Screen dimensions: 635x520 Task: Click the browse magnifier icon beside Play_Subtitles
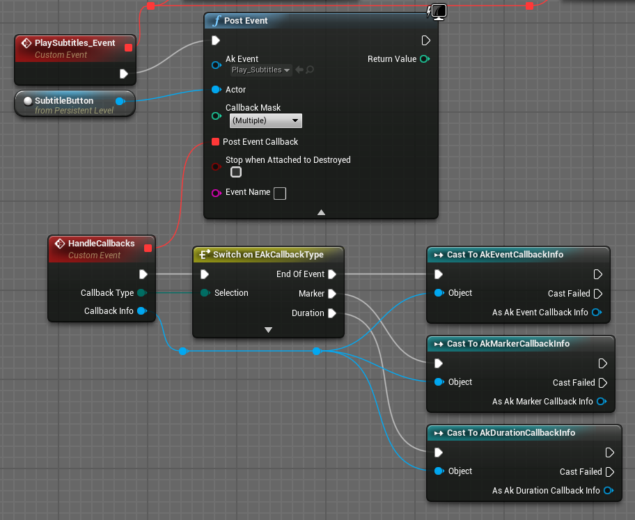click(310, 70)
